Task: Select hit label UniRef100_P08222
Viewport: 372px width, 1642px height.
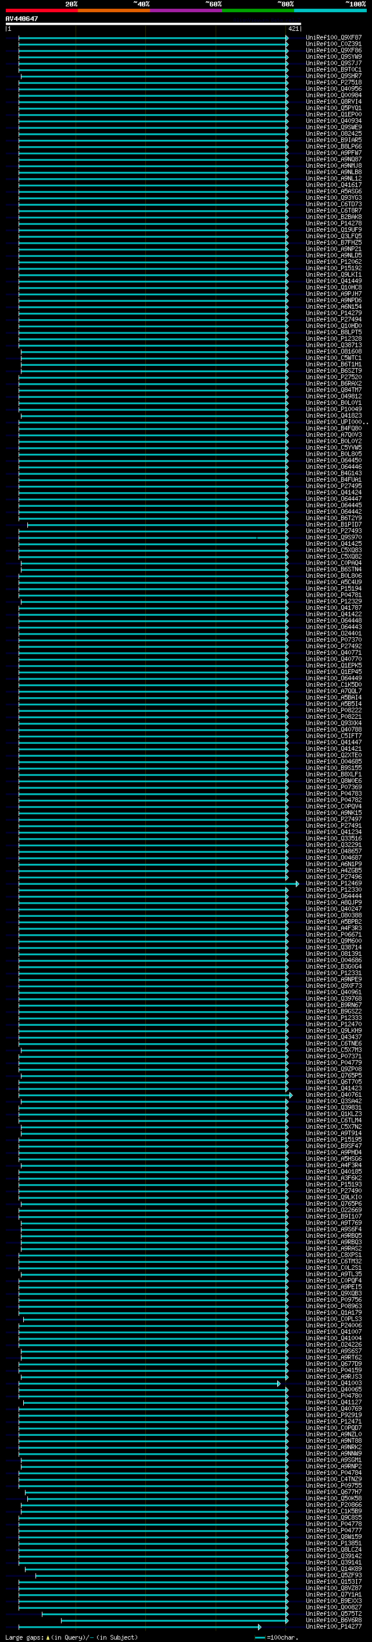Action: point(333,710)
